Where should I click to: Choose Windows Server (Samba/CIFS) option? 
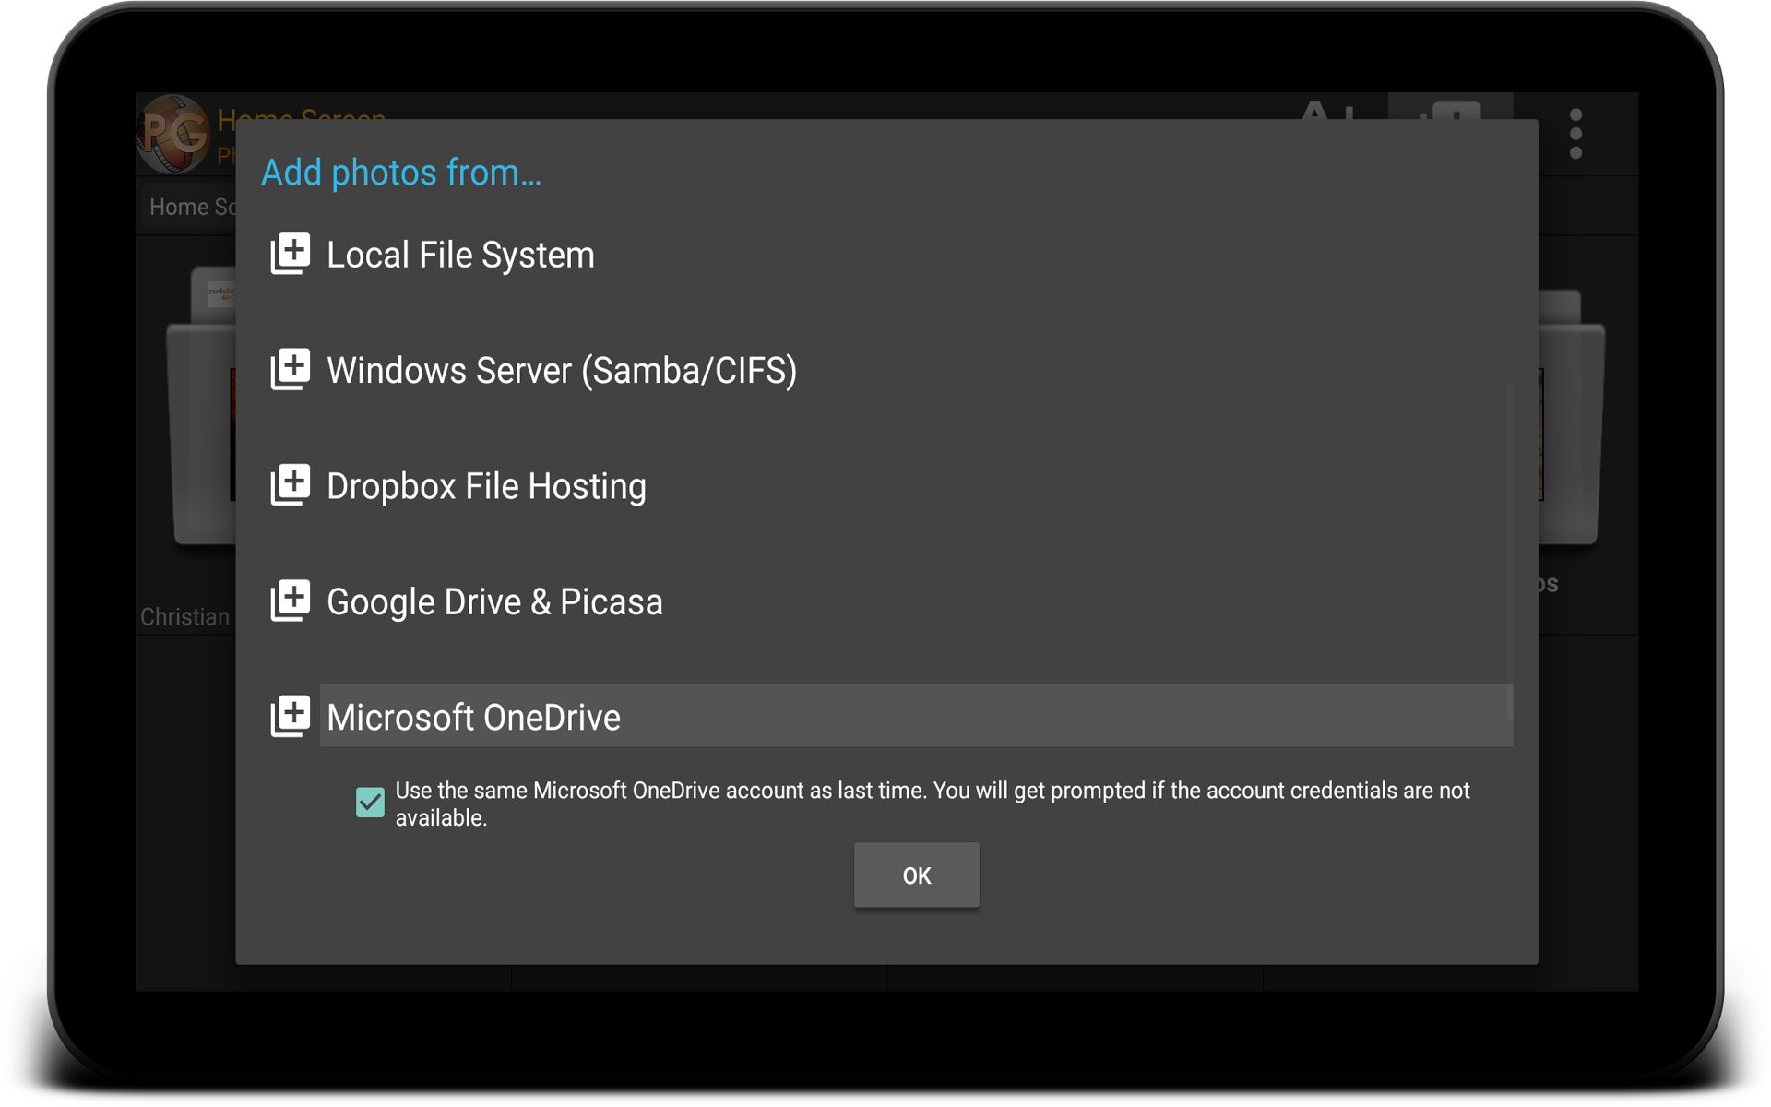pos(561,370)
